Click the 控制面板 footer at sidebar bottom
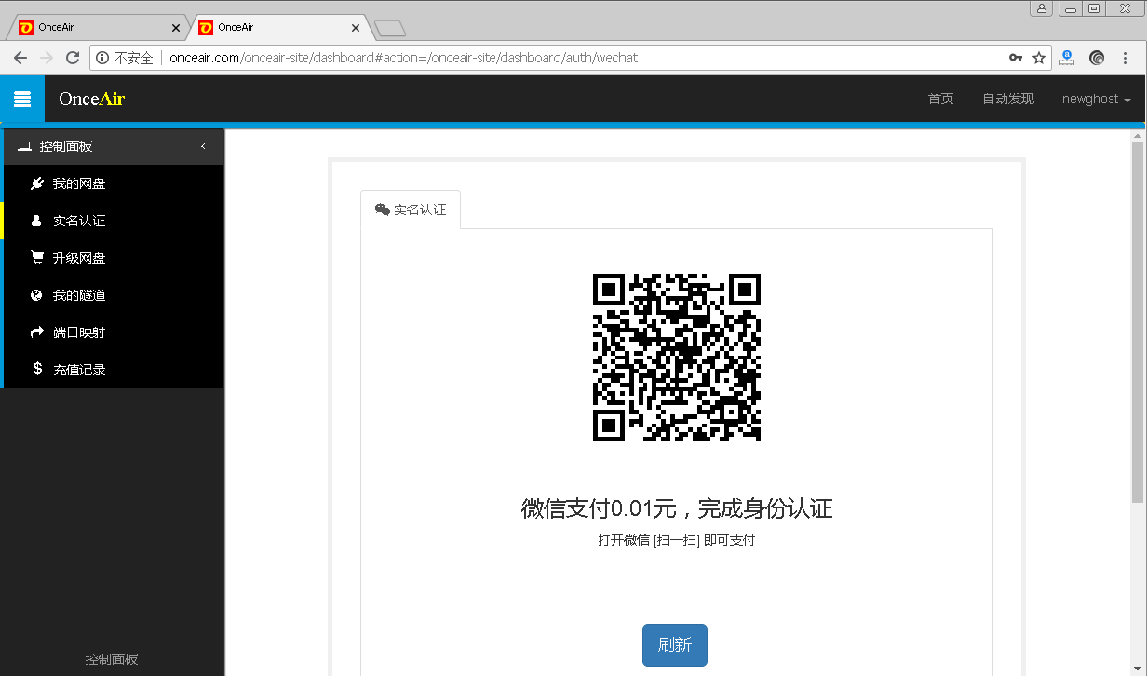 112,659
